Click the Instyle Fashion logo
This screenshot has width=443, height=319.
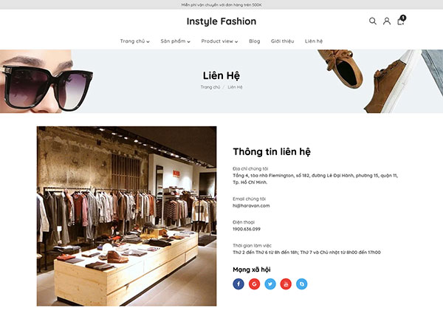point(221,21)
